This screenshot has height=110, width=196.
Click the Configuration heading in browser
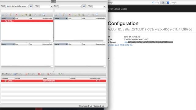123,24
